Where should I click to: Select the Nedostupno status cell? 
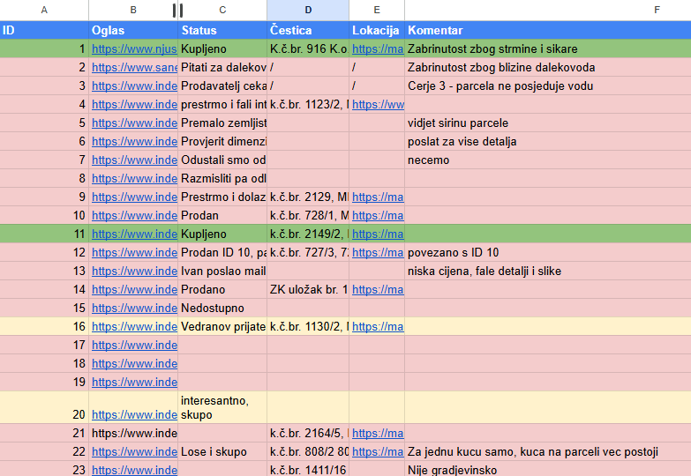pos(222,309)
